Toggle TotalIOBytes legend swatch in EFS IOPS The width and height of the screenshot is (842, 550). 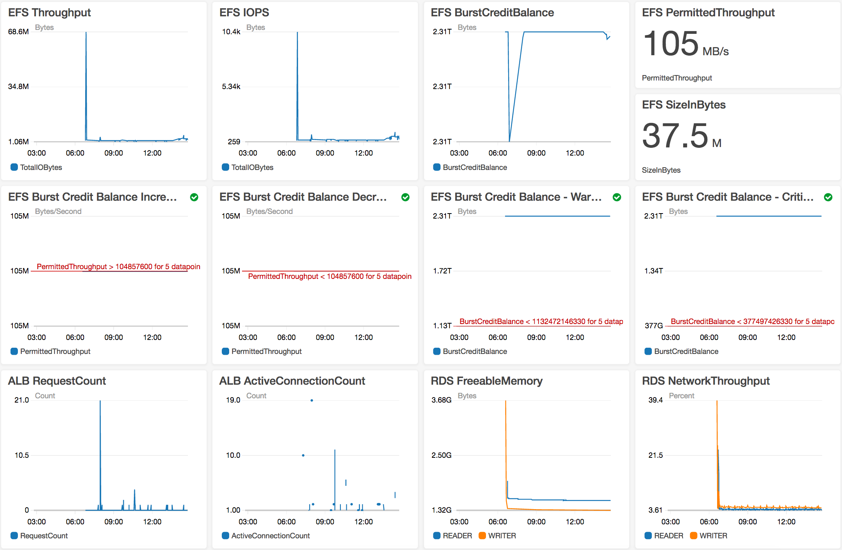[225, 167]
